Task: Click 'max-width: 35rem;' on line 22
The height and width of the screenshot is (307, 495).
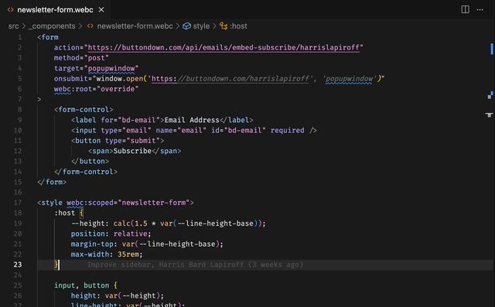Action: 107,254
